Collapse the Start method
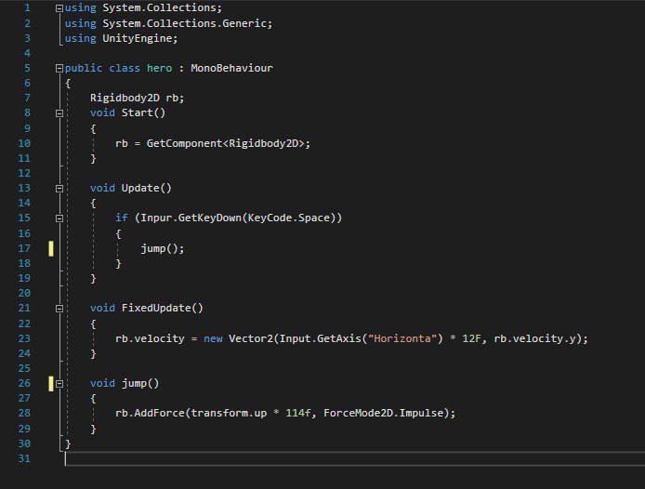 pyautogui.click(x=59, y=113)
